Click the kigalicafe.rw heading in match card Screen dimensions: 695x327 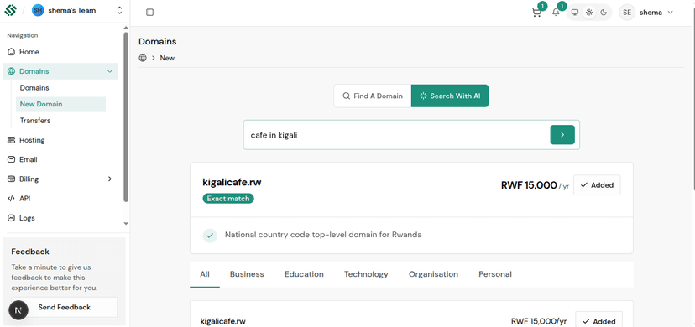click(x=232, y=182)
